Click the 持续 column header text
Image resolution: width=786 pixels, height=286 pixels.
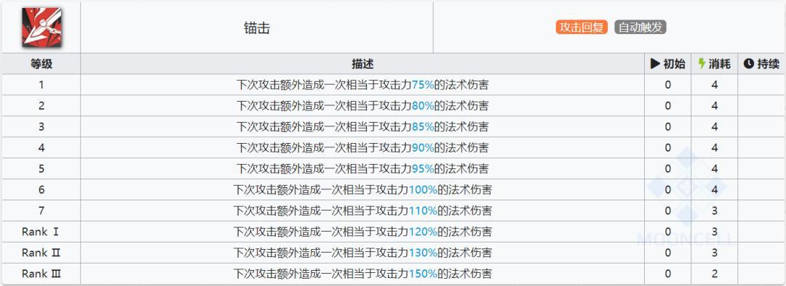pyautogui.click(x=769, y=64)
